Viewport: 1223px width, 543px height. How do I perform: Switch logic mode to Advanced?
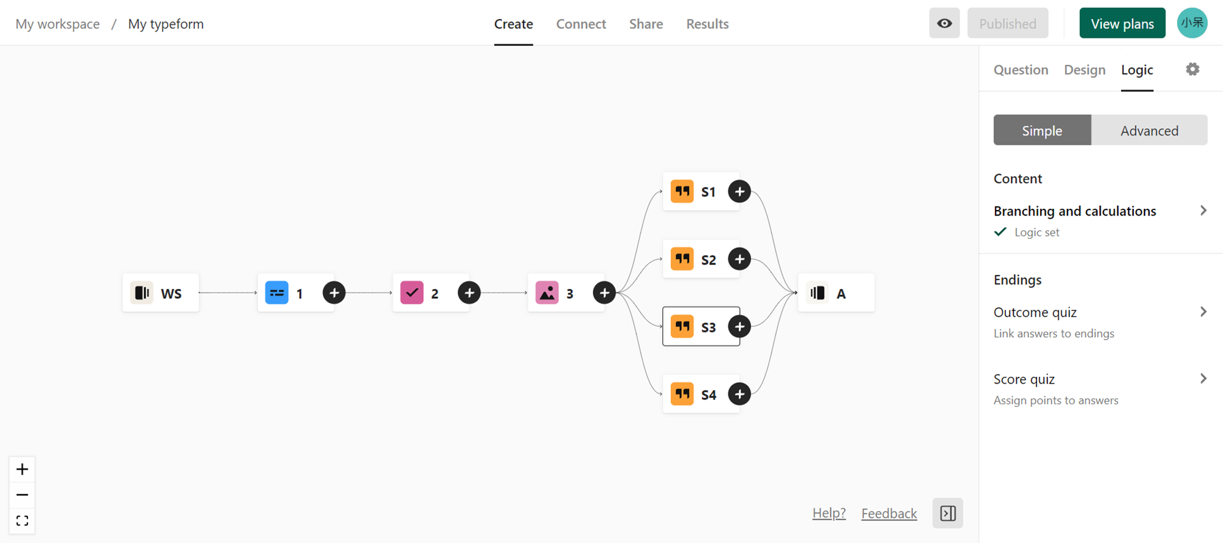tap(1149, 130)
